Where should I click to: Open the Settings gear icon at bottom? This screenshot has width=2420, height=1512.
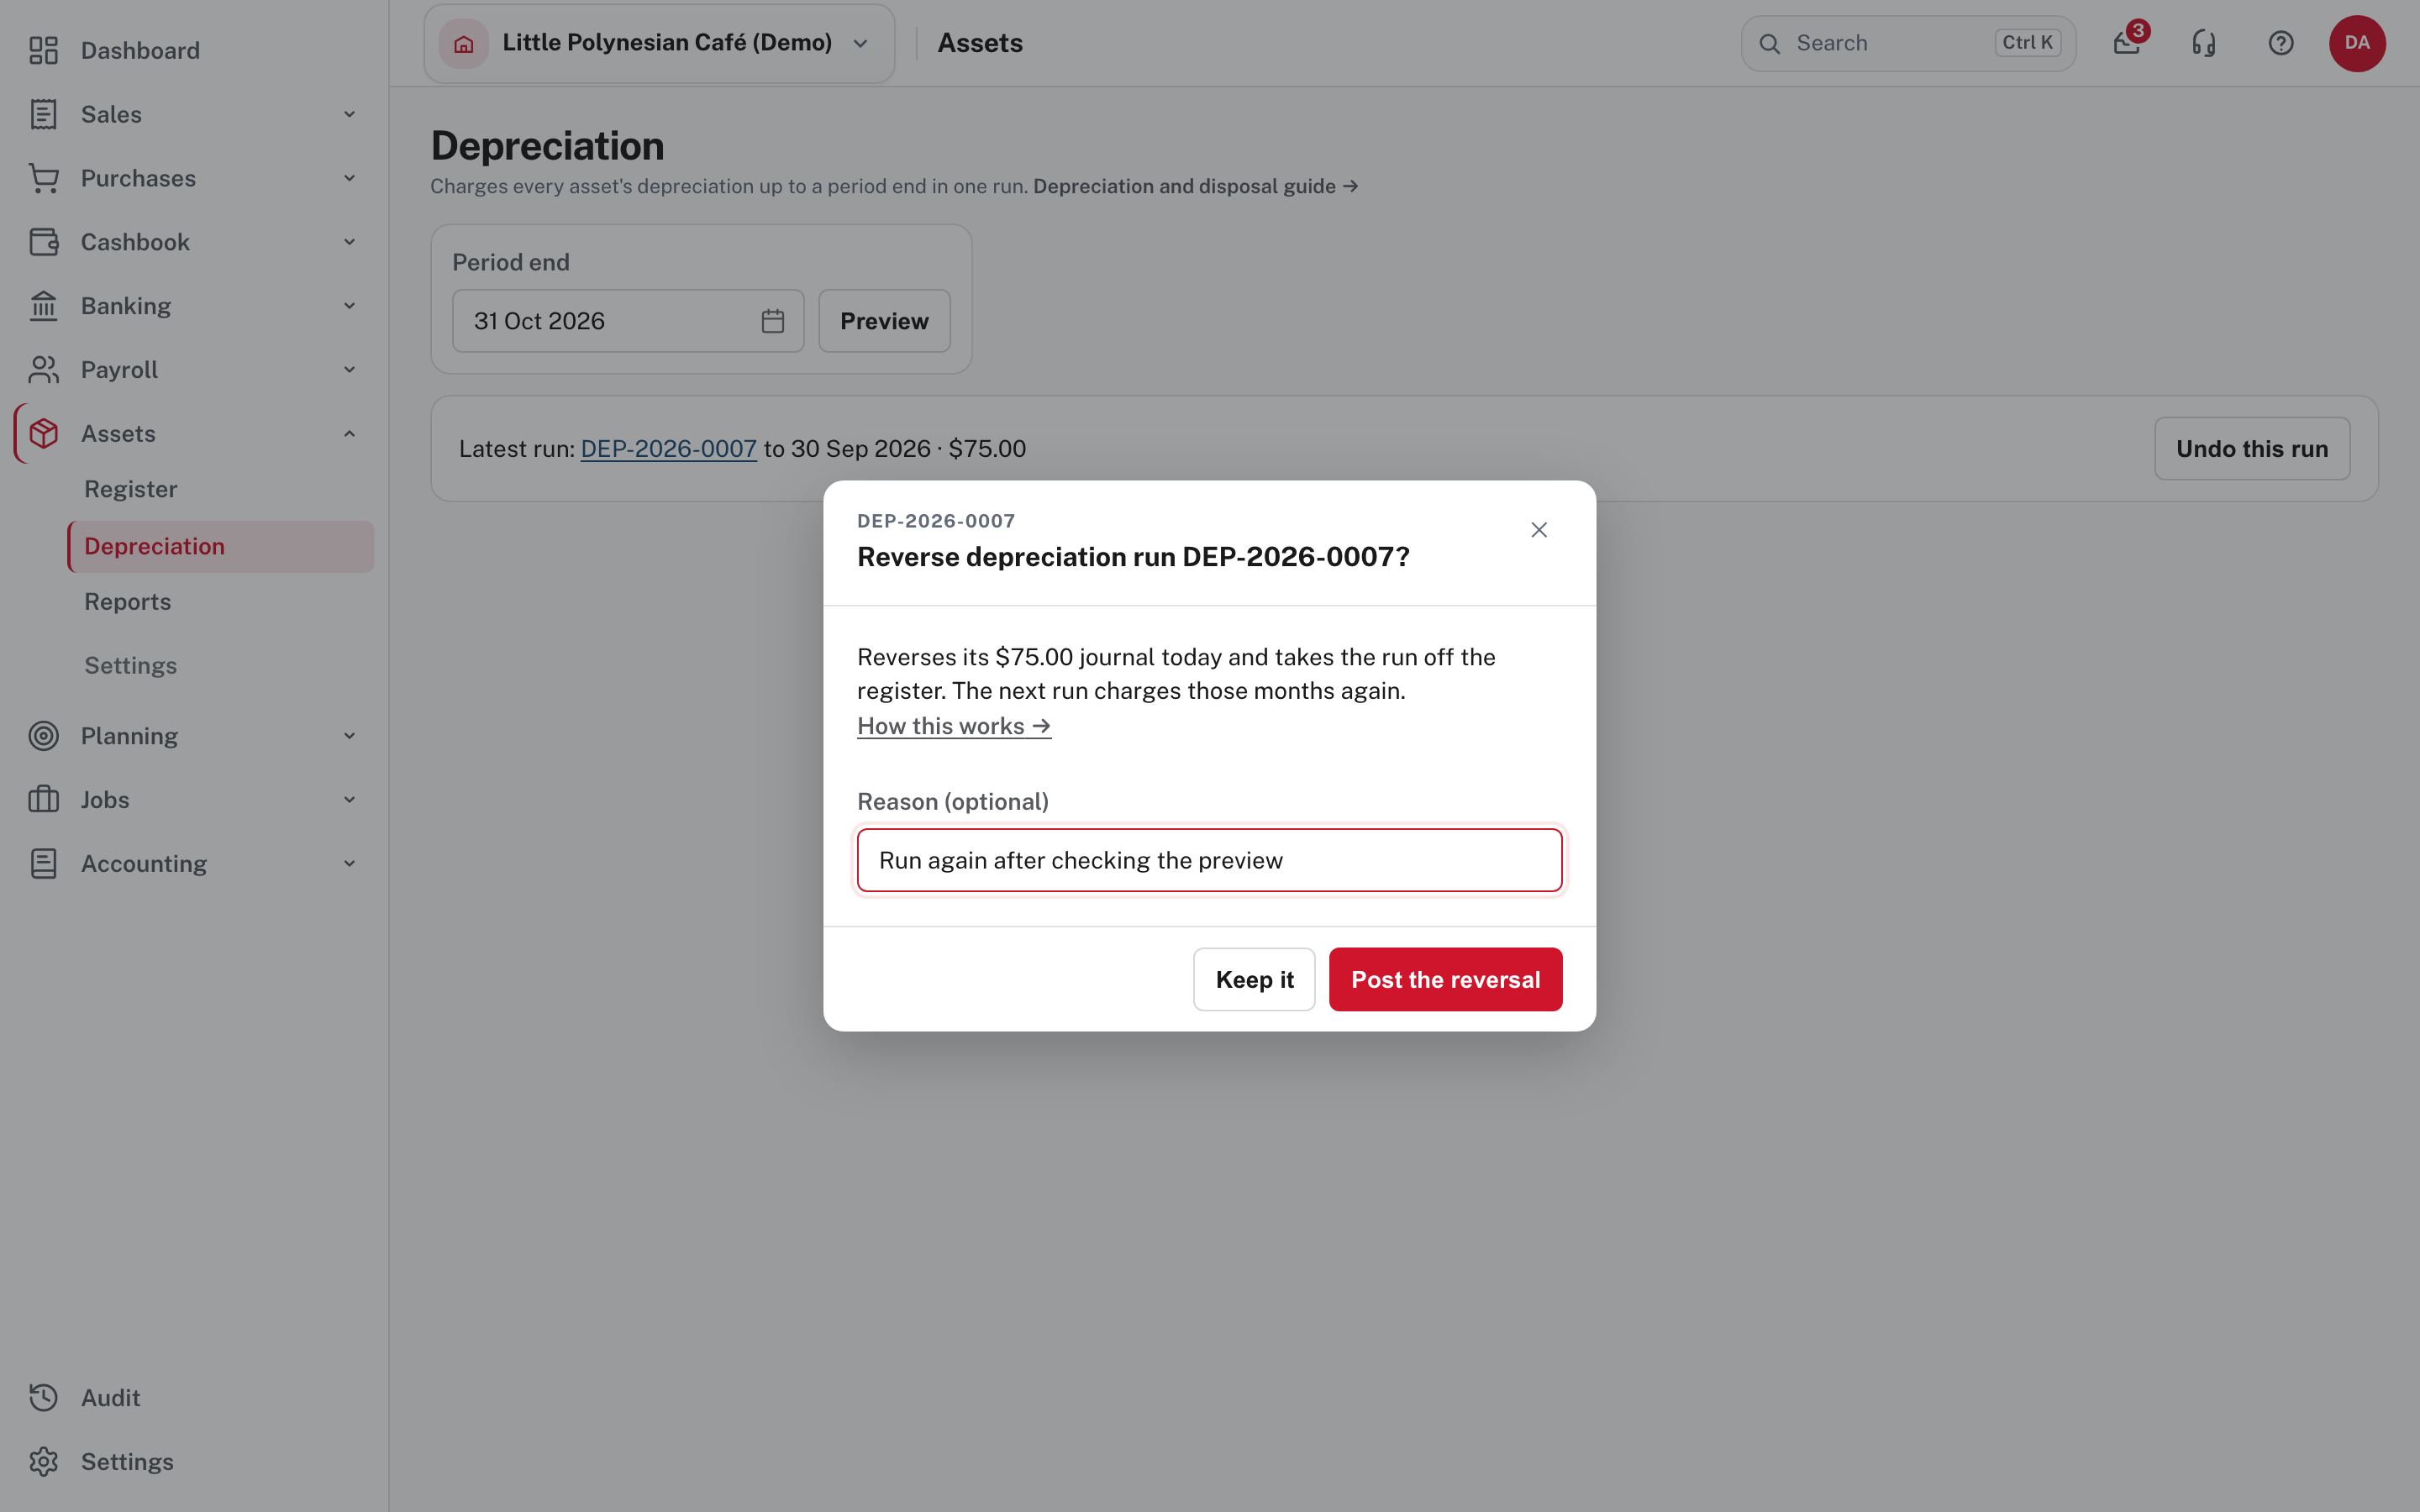(43, 1462)
